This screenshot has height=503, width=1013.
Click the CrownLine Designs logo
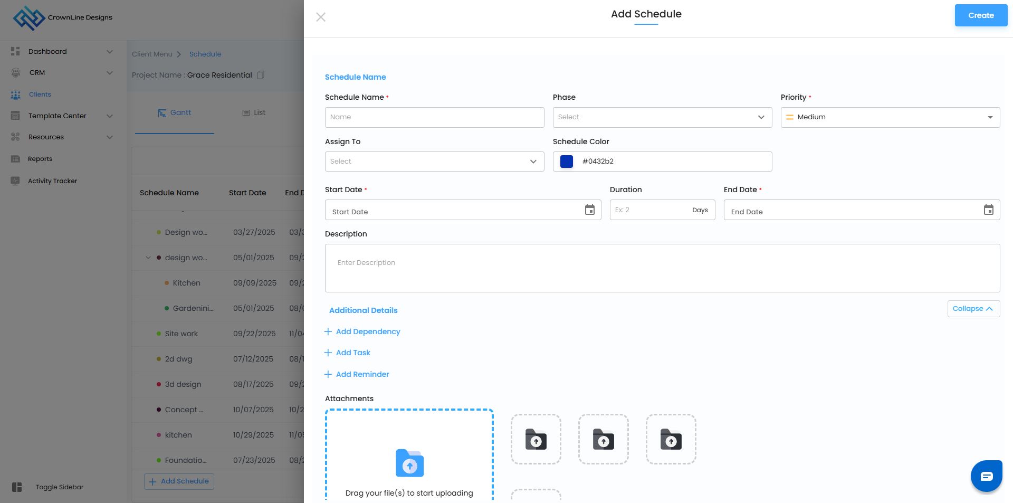[x=62, y=17]
